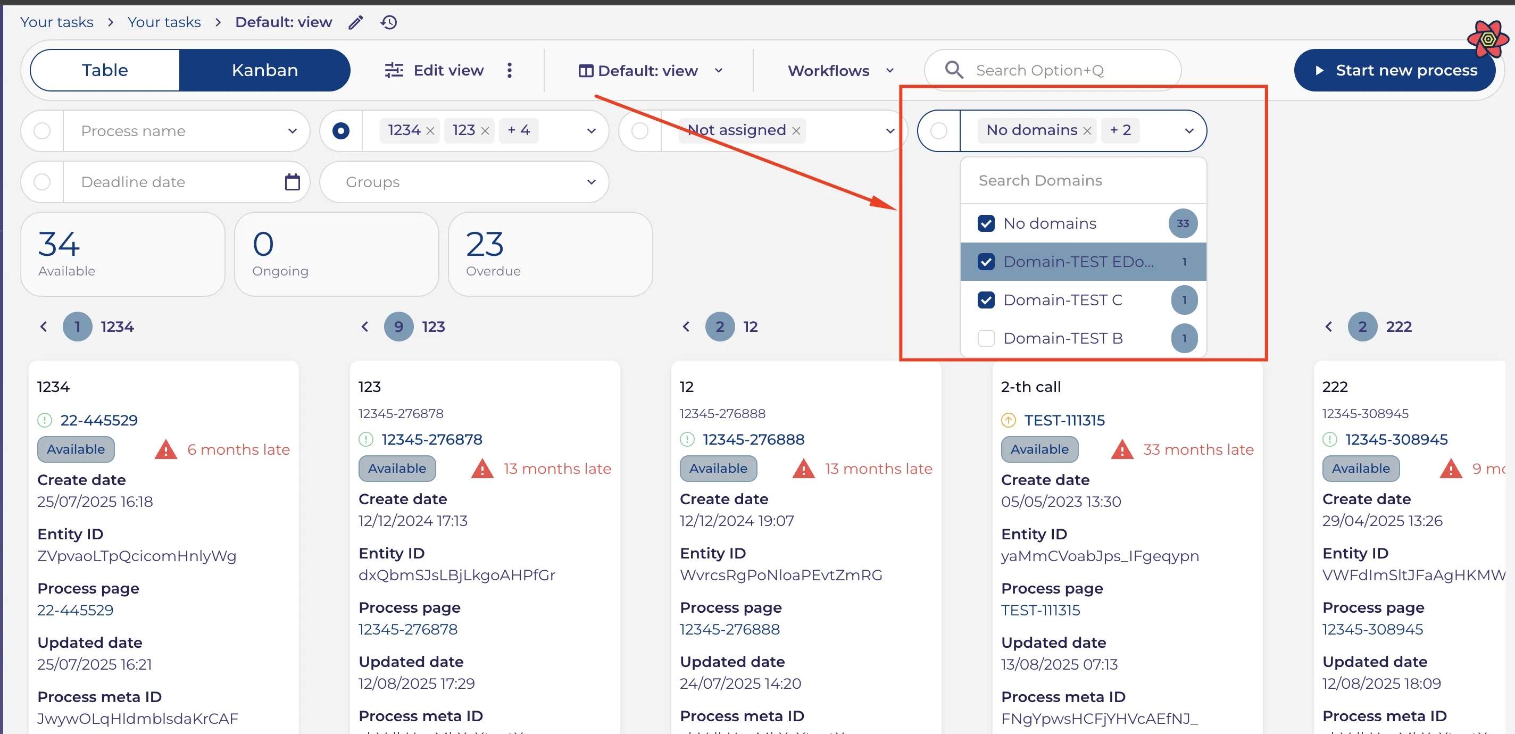Select the 23 Overdue summary card

pos(550,254)
